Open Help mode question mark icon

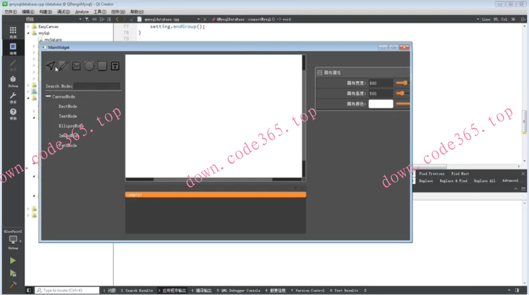tap(13, 114)
